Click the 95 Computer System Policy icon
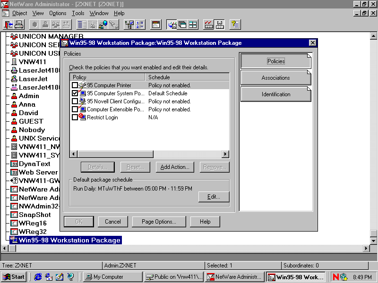Viewport: 378px width, 283px height. (82, 93)
